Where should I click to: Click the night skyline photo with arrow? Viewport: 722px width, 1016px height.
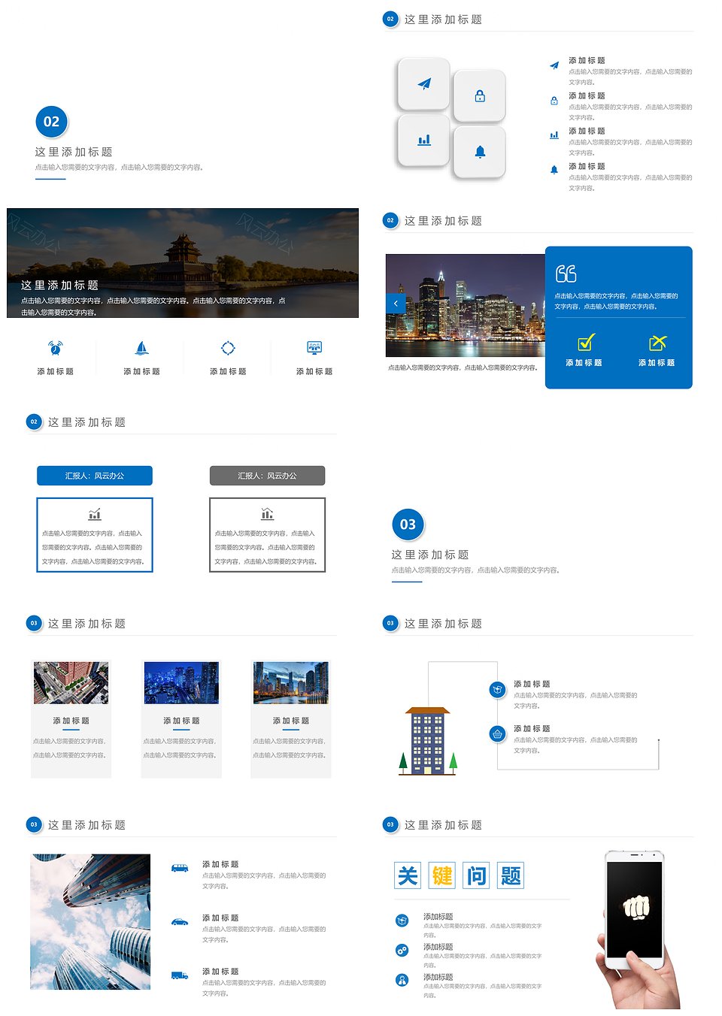(465, 305)
